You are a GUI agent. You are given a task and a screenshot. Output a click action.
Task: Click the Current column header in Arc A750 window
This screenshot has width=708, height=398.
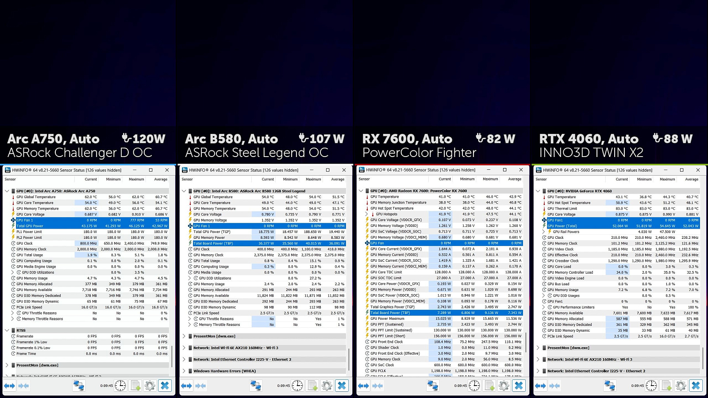[91, 180]
